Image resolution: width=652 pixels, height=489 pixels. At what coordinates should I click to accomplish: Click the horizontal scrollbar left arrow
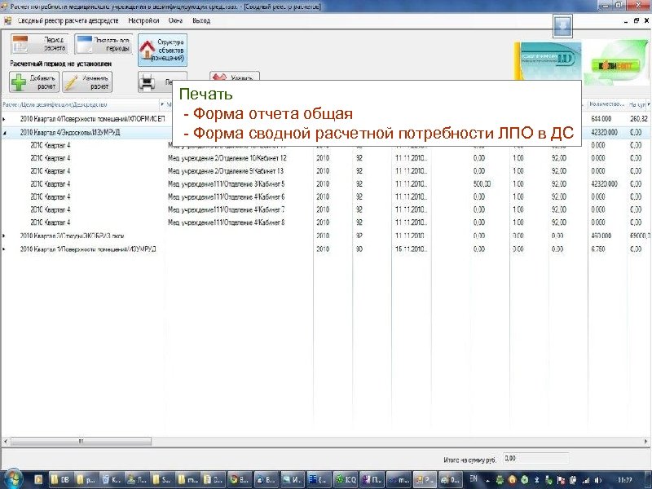5,441
